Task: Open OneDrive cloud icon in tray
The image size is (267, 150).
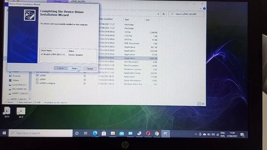Action: 204,135
